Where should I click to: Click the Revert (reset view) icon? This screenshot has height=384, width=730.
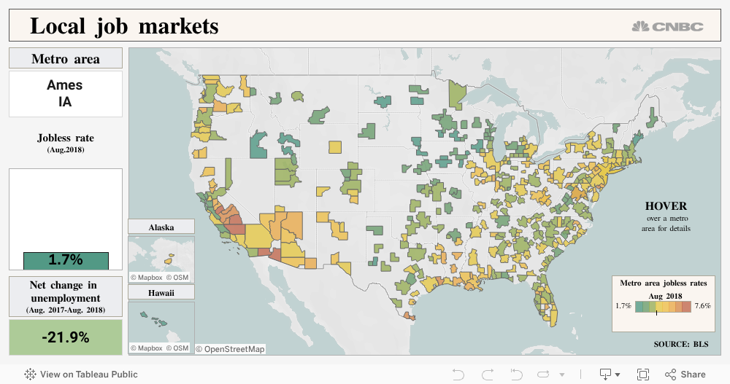point(516,375)
